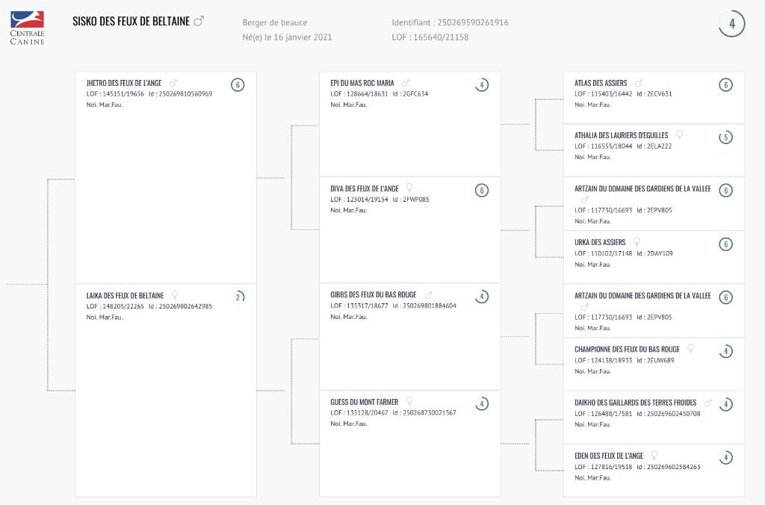Click the rating circle on Epi du Mas Roc Maria

coord(482,84)
